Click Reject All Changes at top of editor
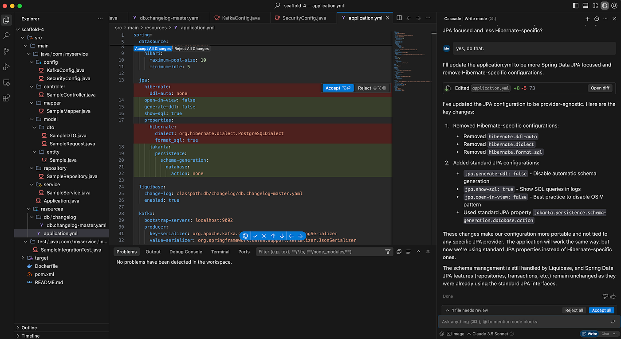Viewport: 621px width, 339px height. (x=191, y=48)
